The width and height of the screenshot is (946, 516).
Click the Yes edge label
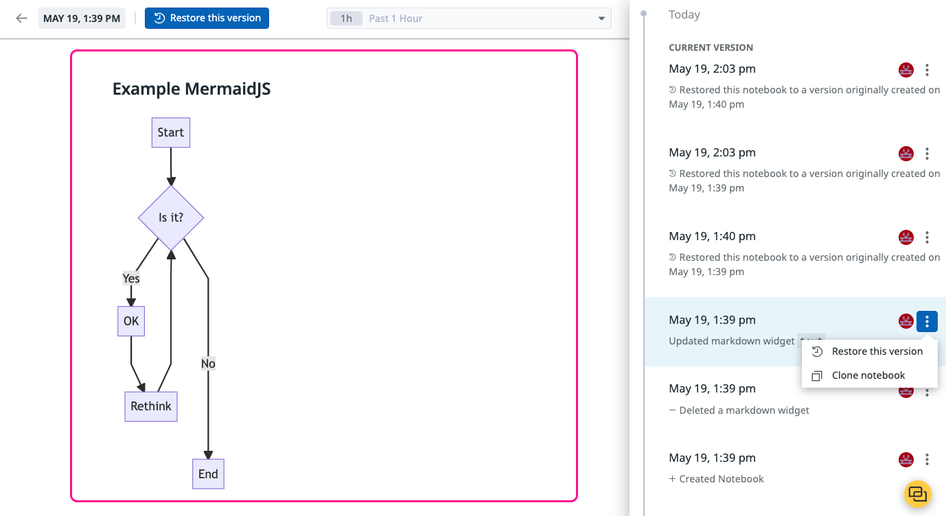point(131,278)
